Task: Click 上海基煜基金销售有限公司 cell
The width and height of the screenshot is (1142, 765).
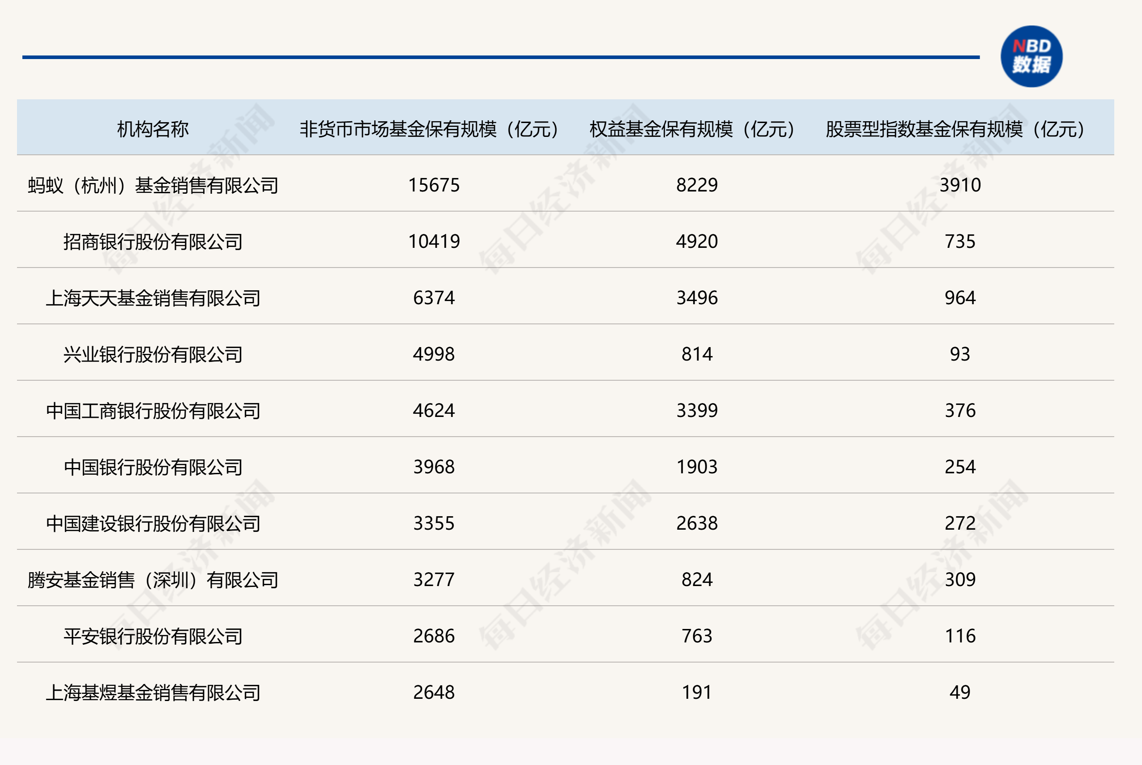Action: tap(153, 693)
